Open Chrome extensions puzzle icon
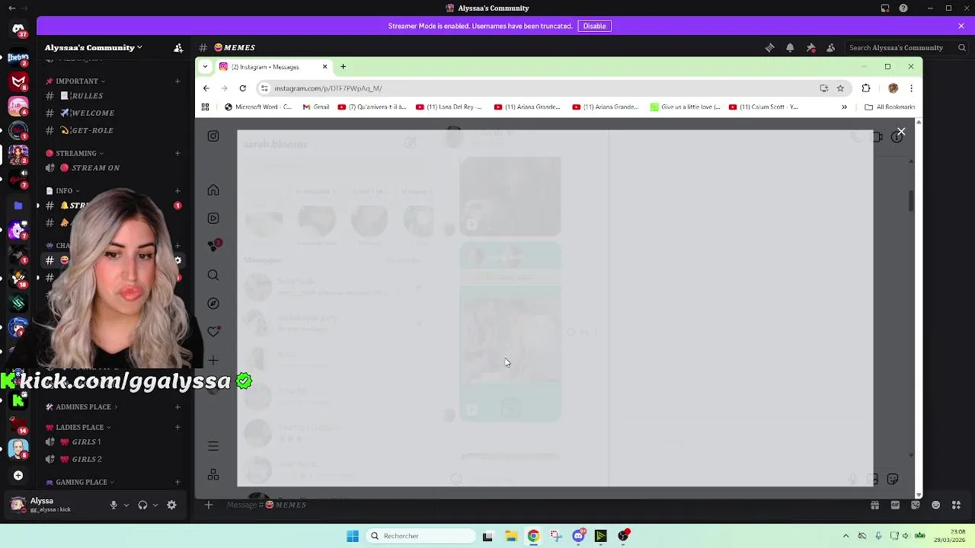Image resolution: width=975 pixels, height=548 pixels. tap(866, 88)
